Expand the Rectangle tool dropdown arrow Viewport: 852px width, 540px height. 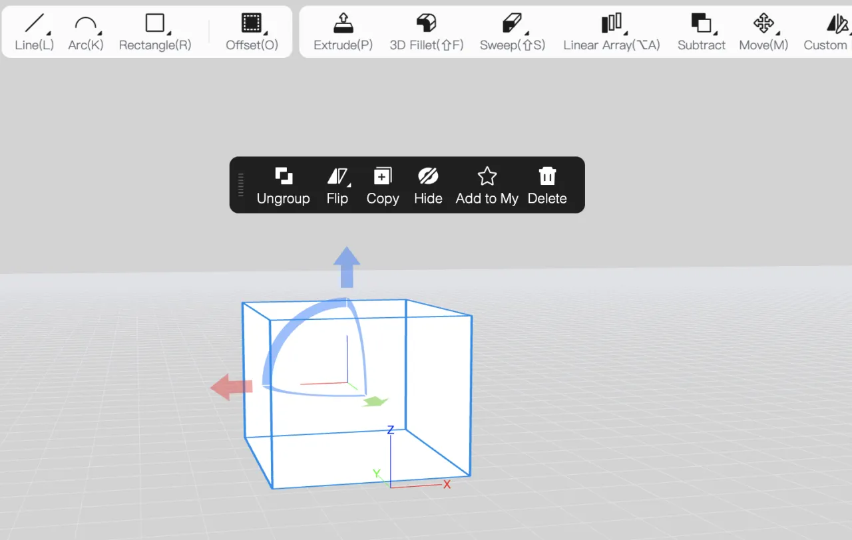[x=169, y=34]
